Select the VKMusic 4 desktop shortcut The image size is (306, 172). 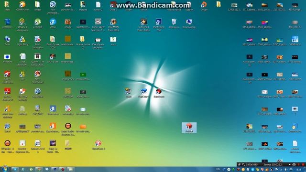click(x=295, y=41)
